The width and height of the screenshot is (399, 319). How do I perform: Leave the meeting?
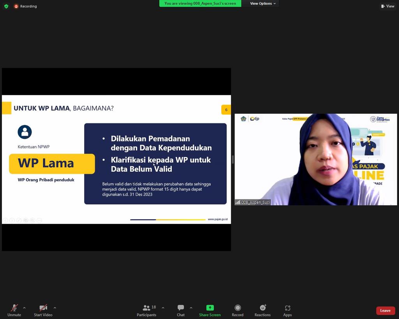pos(385,310)
